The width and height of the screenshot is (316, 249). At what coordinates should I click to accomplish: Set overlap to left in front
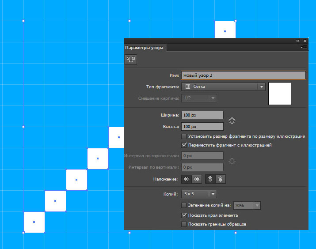(x=187, y=179)
